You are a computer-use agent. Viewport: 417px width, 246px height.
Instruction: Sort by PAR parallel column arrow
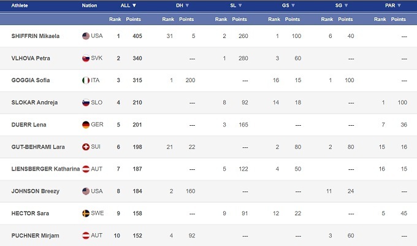(399, 6)
